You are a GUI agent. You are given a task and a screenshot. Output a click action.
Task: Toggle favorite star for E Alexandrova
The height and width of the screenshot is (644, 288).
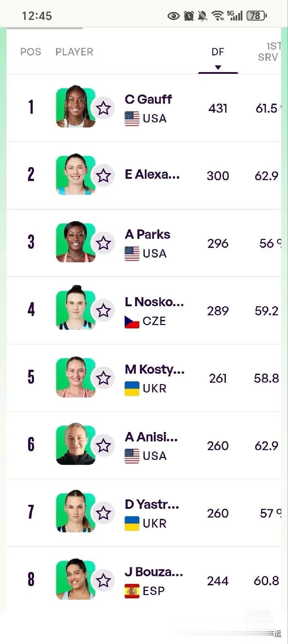[103, 175]
